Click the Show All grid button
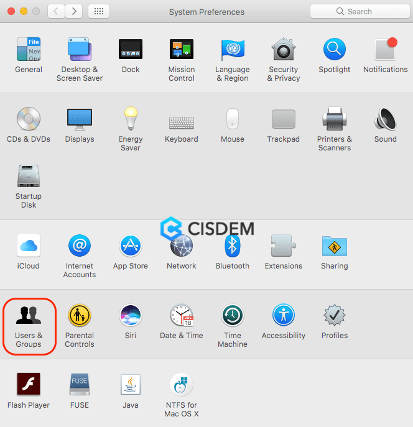Screen dimensions: 413x427 coord(99,11)
